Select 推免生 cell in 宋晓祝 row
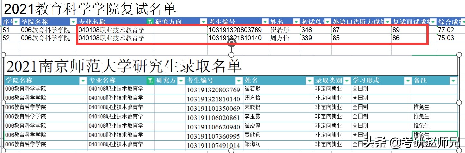Image resolution: width=465 pixels, height=153 pixels. [x=435, y=107]
